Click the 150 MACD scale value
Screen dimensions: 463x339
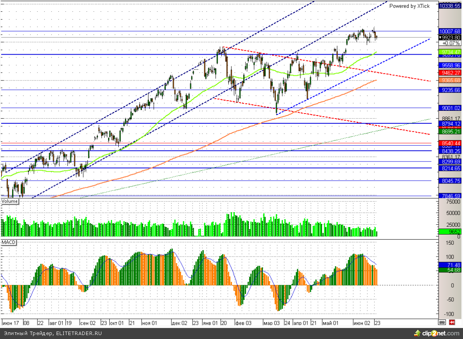[450, 243]
